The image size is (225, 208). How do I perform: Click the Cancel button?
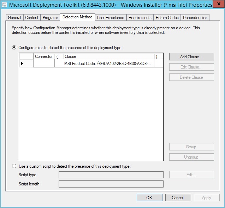[178, 198]
